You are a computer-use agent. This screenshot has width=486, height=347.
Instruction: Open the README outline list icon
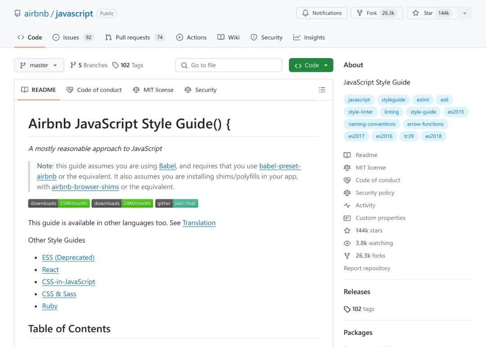pyautogui.click(x=322, y=90)
